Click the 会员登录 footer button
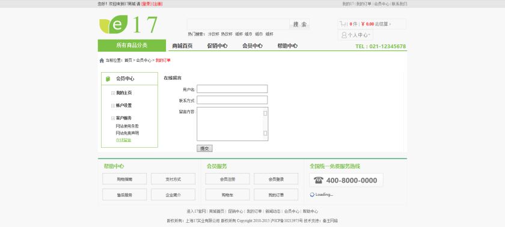The height and width of the screenshot is (227, 505). 276,179
